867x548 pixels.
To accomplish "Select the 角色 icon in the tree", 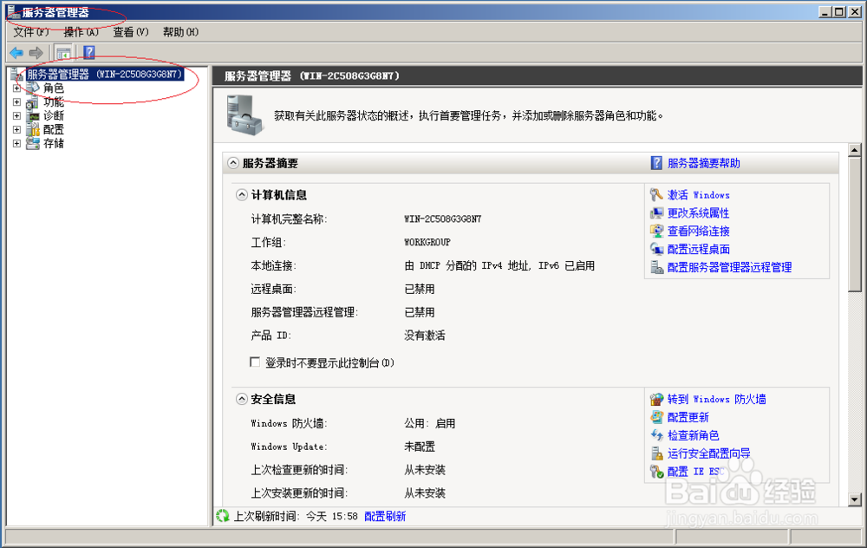I will tap(33, 88).
